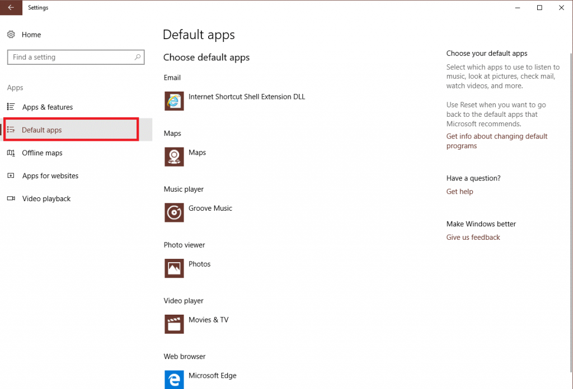Click the Video playback camera icon

(x=11, y=198)
